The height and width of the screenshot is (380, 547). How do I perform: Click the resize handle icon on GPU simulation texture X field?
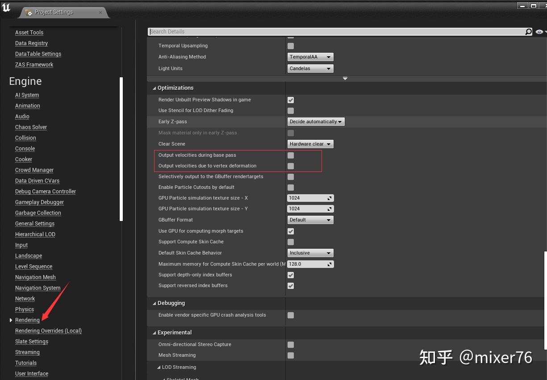pos(330,198)
